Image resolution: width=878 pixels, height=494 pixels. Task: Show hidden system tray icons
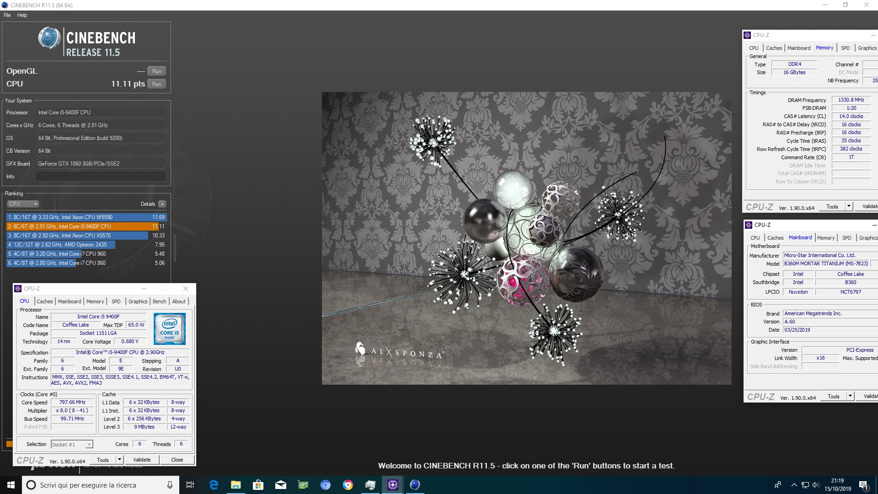794,485
